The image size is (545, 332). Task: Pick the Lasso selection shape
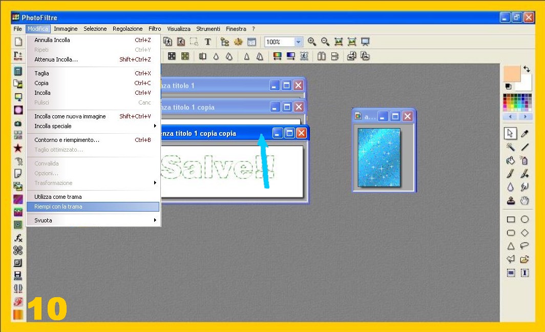click(525, 246)
